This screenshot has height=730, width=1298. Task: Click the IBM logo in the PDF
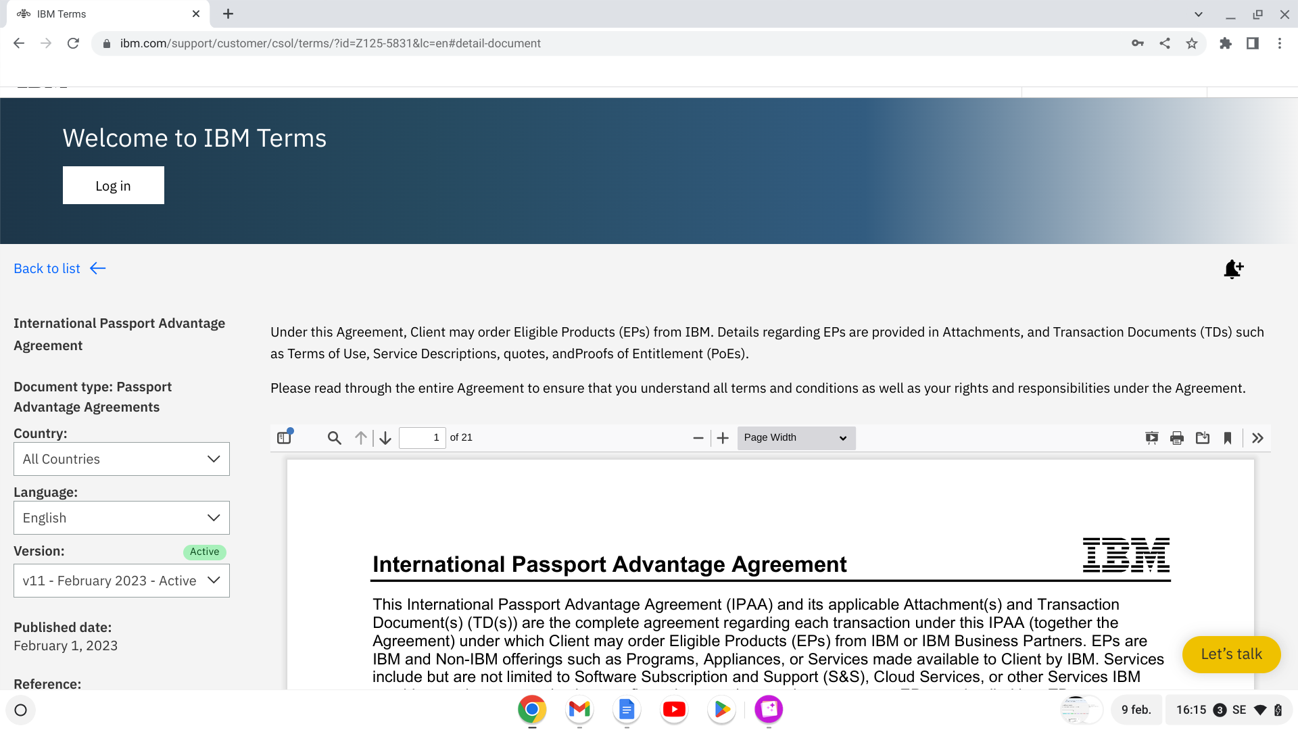(x=1126, y=555)
